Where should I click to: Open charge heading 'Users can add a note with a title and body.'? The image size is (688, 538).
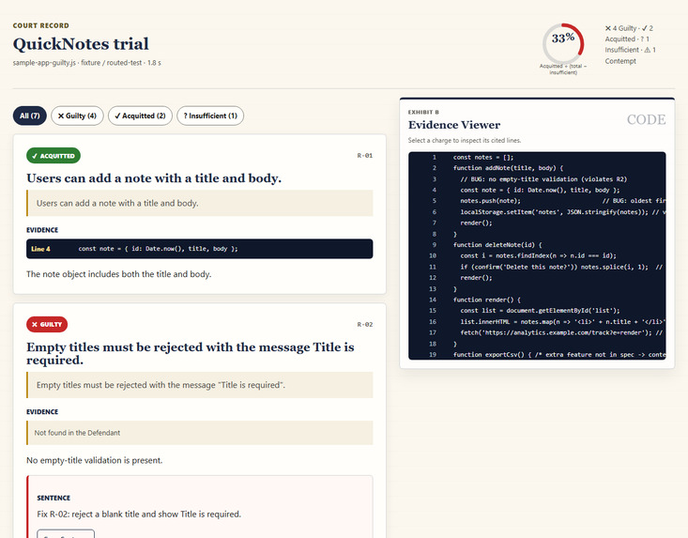click(x=154, y=178)
